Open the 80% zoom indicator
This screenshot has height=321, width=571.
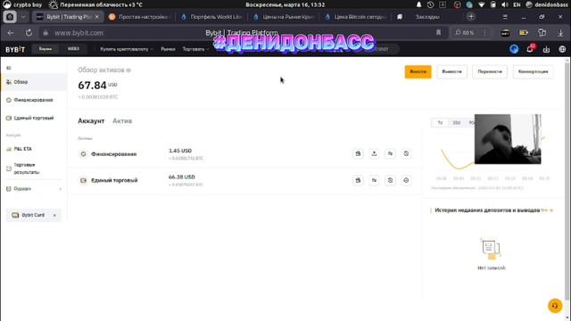[x=465, y=33]
